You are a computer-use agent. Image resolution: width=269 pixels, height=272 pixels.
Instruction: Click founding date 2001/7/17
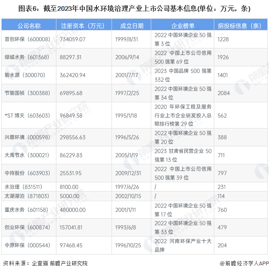pos(127,75)
